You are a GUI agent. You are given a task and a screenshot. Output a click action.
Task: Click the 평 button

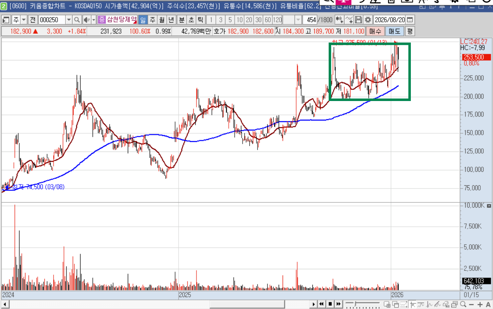410,31
